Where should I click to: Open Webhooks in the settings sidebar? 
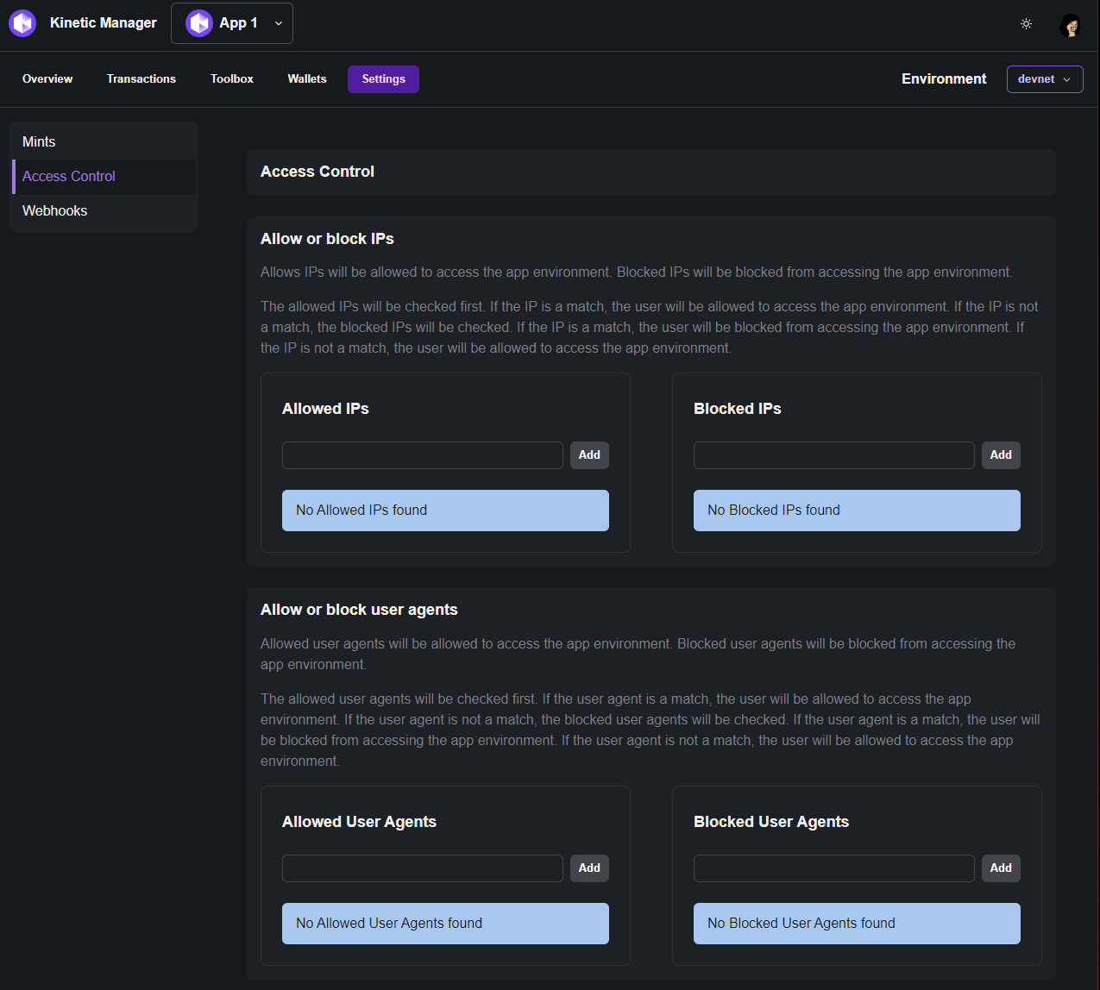[55, 211]
